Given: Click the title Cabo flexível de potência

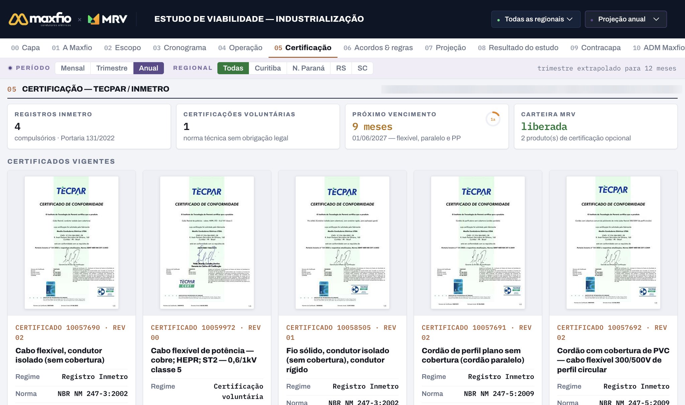Looking at the screenshot, I should pyautogui.click(x=204, y=360).
